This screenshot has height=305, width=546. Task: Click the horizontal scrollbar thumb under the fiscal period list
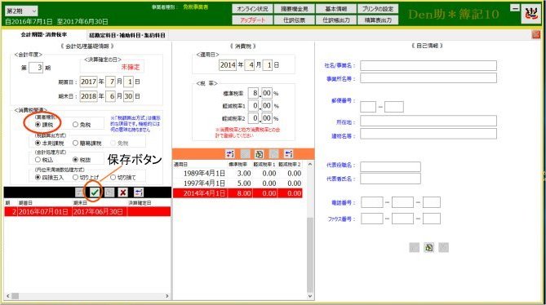(x=16, y=296)
